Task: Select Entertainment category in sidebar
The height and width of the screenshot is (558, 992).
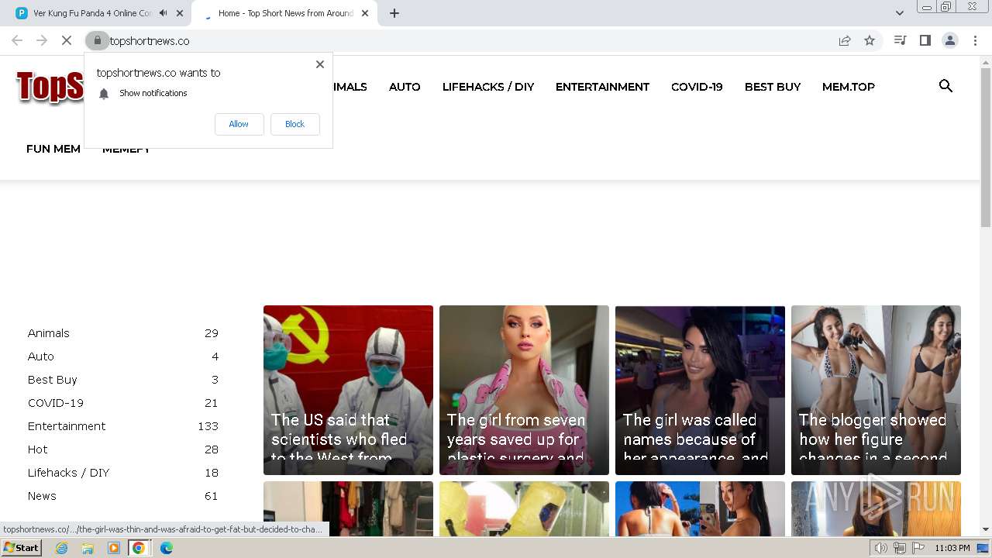Action: click(67, 426)
